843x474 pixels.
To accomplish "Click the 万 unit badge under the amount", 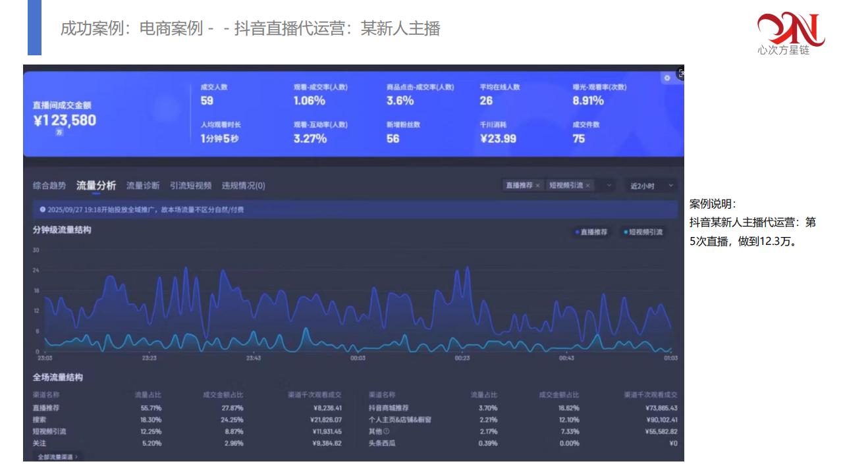I will pyautogui.click(x=60, y=132).
